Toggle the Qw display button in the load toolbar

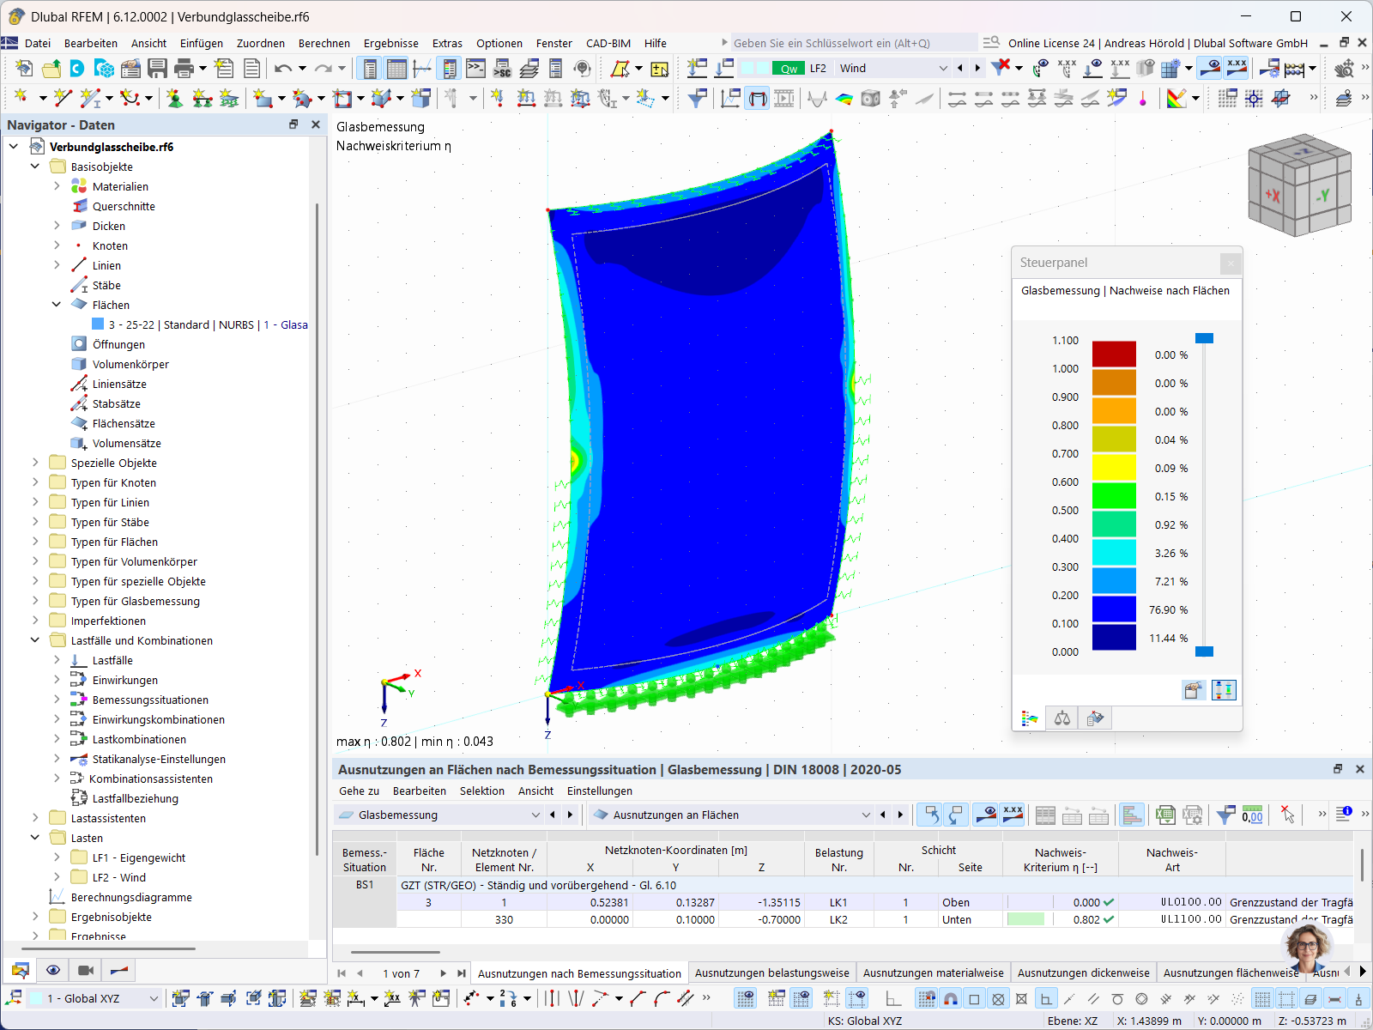[x=789, y=68]
